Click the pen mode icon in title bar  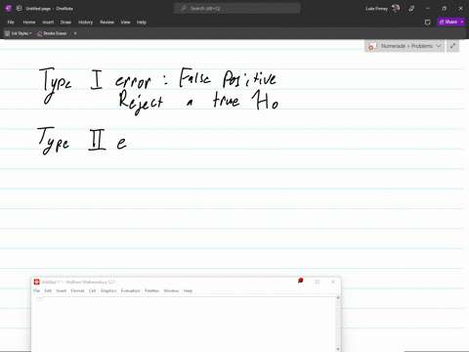(x=411, y=8)
